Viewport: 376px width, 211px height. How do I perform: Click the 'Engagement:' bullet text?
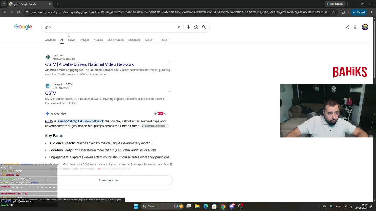pos(59,157)
